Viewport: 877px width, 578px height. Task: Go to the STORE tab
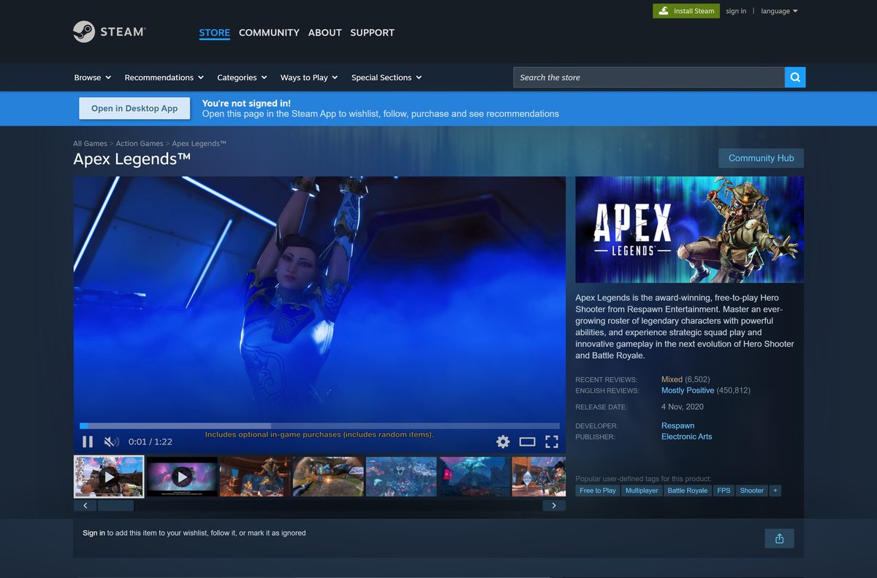pos(214,33)
